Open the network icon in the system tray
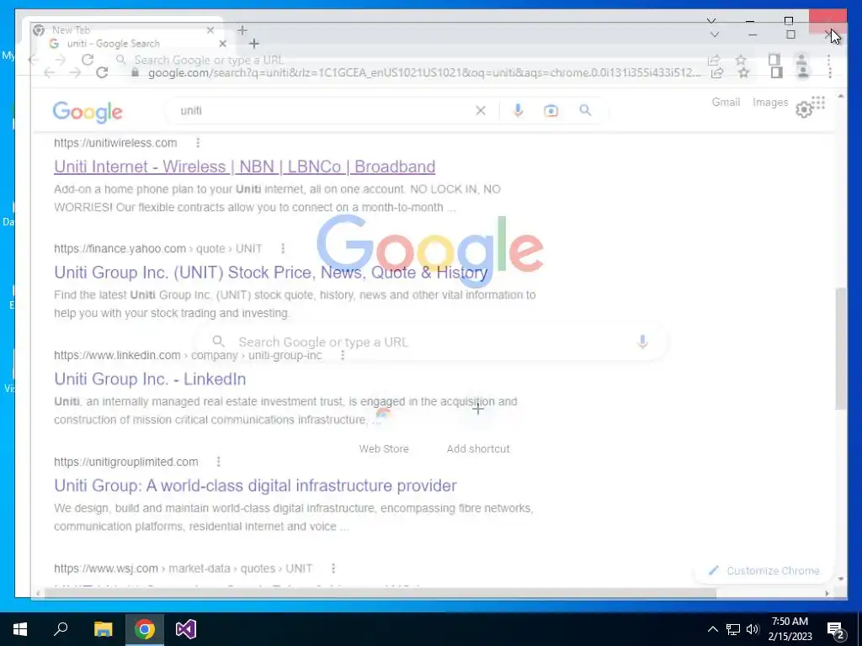Viewport: 862px width, 646px height. [733, 629]
